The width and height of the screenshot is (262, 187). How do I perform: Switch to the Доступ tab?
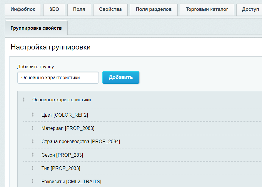click(250, 9)
